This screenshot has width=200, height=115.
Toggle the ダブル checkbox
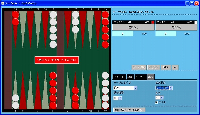coord(157,102)
